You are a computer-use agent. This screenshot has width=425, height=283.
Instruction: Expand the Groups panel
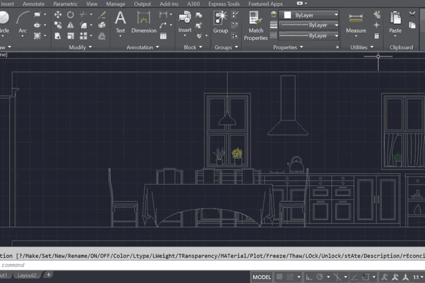[226, 47]
